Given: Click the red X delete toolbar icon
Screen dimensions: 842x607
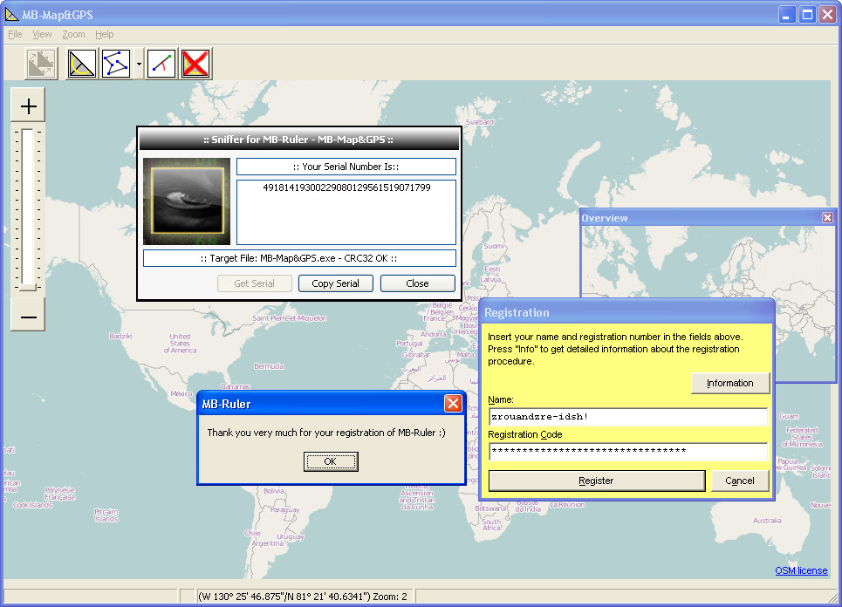Looking at the screenshot, I should (x=195, y=64).
